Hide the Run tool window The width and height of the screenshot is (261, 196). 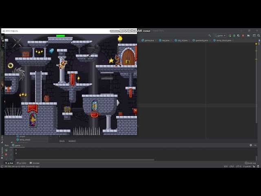point(255,145)
